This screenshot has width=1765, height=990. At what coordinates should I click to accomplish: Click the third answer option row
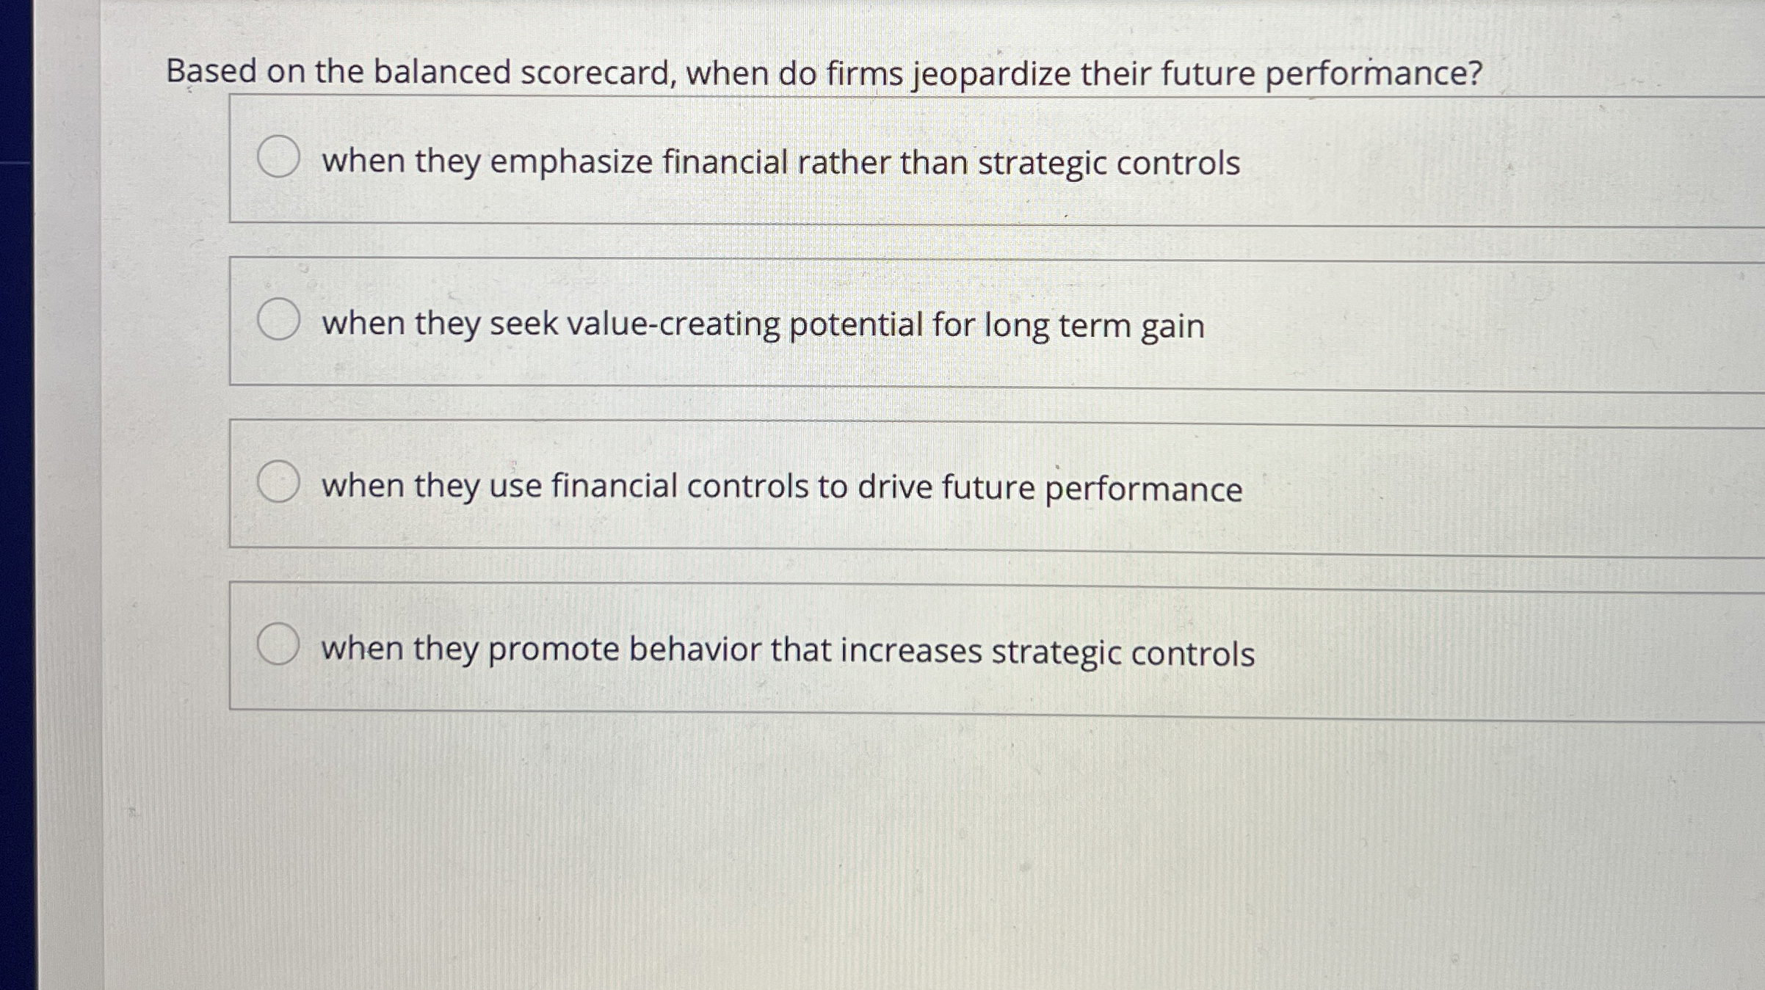(x=881, y=484)
